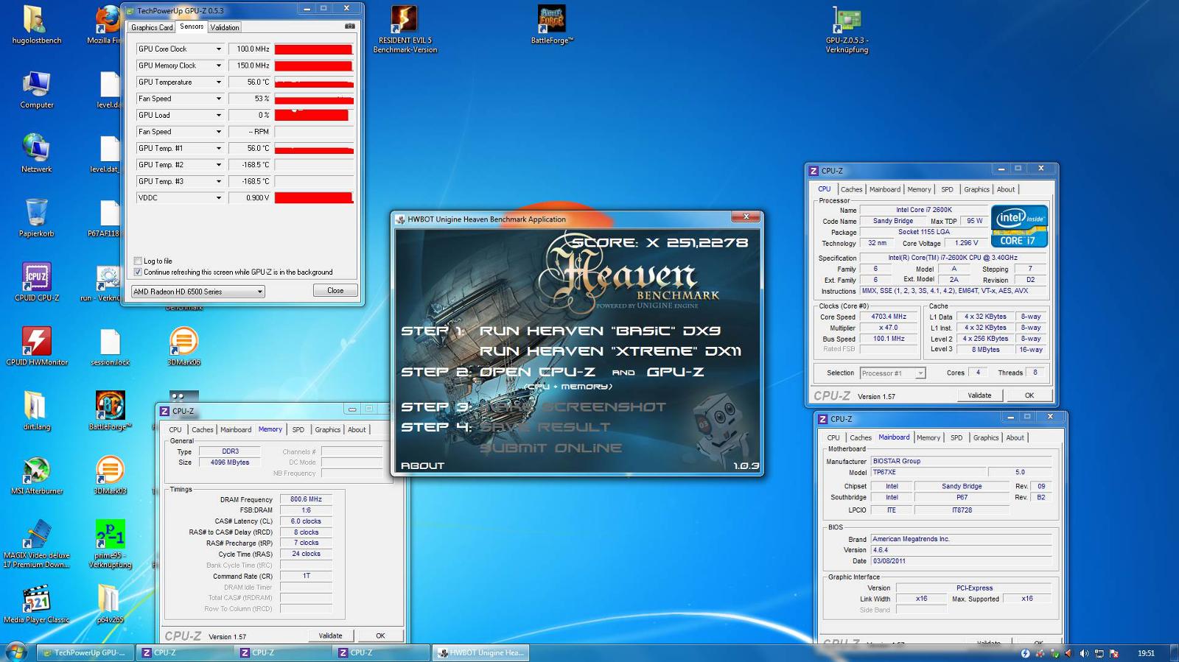Viewport: 1179px width, 662px height.
Task: Open GPU-Z.0.5.3 Verknüpfung shortcut
Action: pyautogui.click(x=847, y=29)
